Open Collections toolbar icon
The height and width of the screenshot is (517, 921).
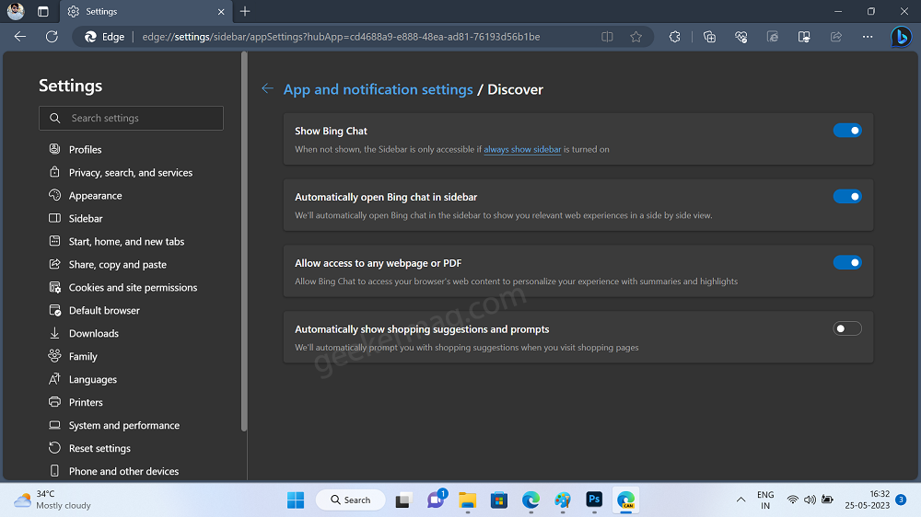[709, 37]
